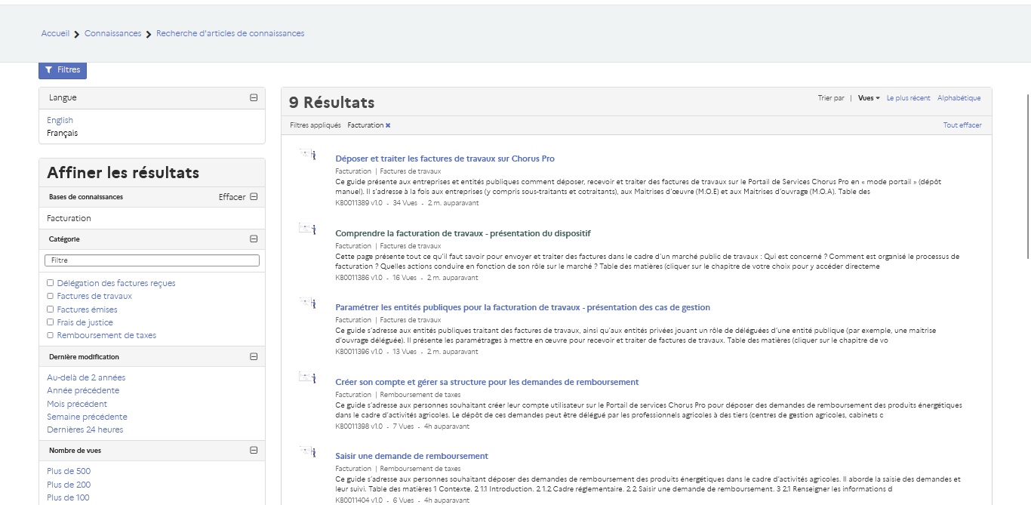The height and width of the screenshot is (505, 1031).
Task: Collapse the Dernière modification section
Action: (x=254, y=357)
